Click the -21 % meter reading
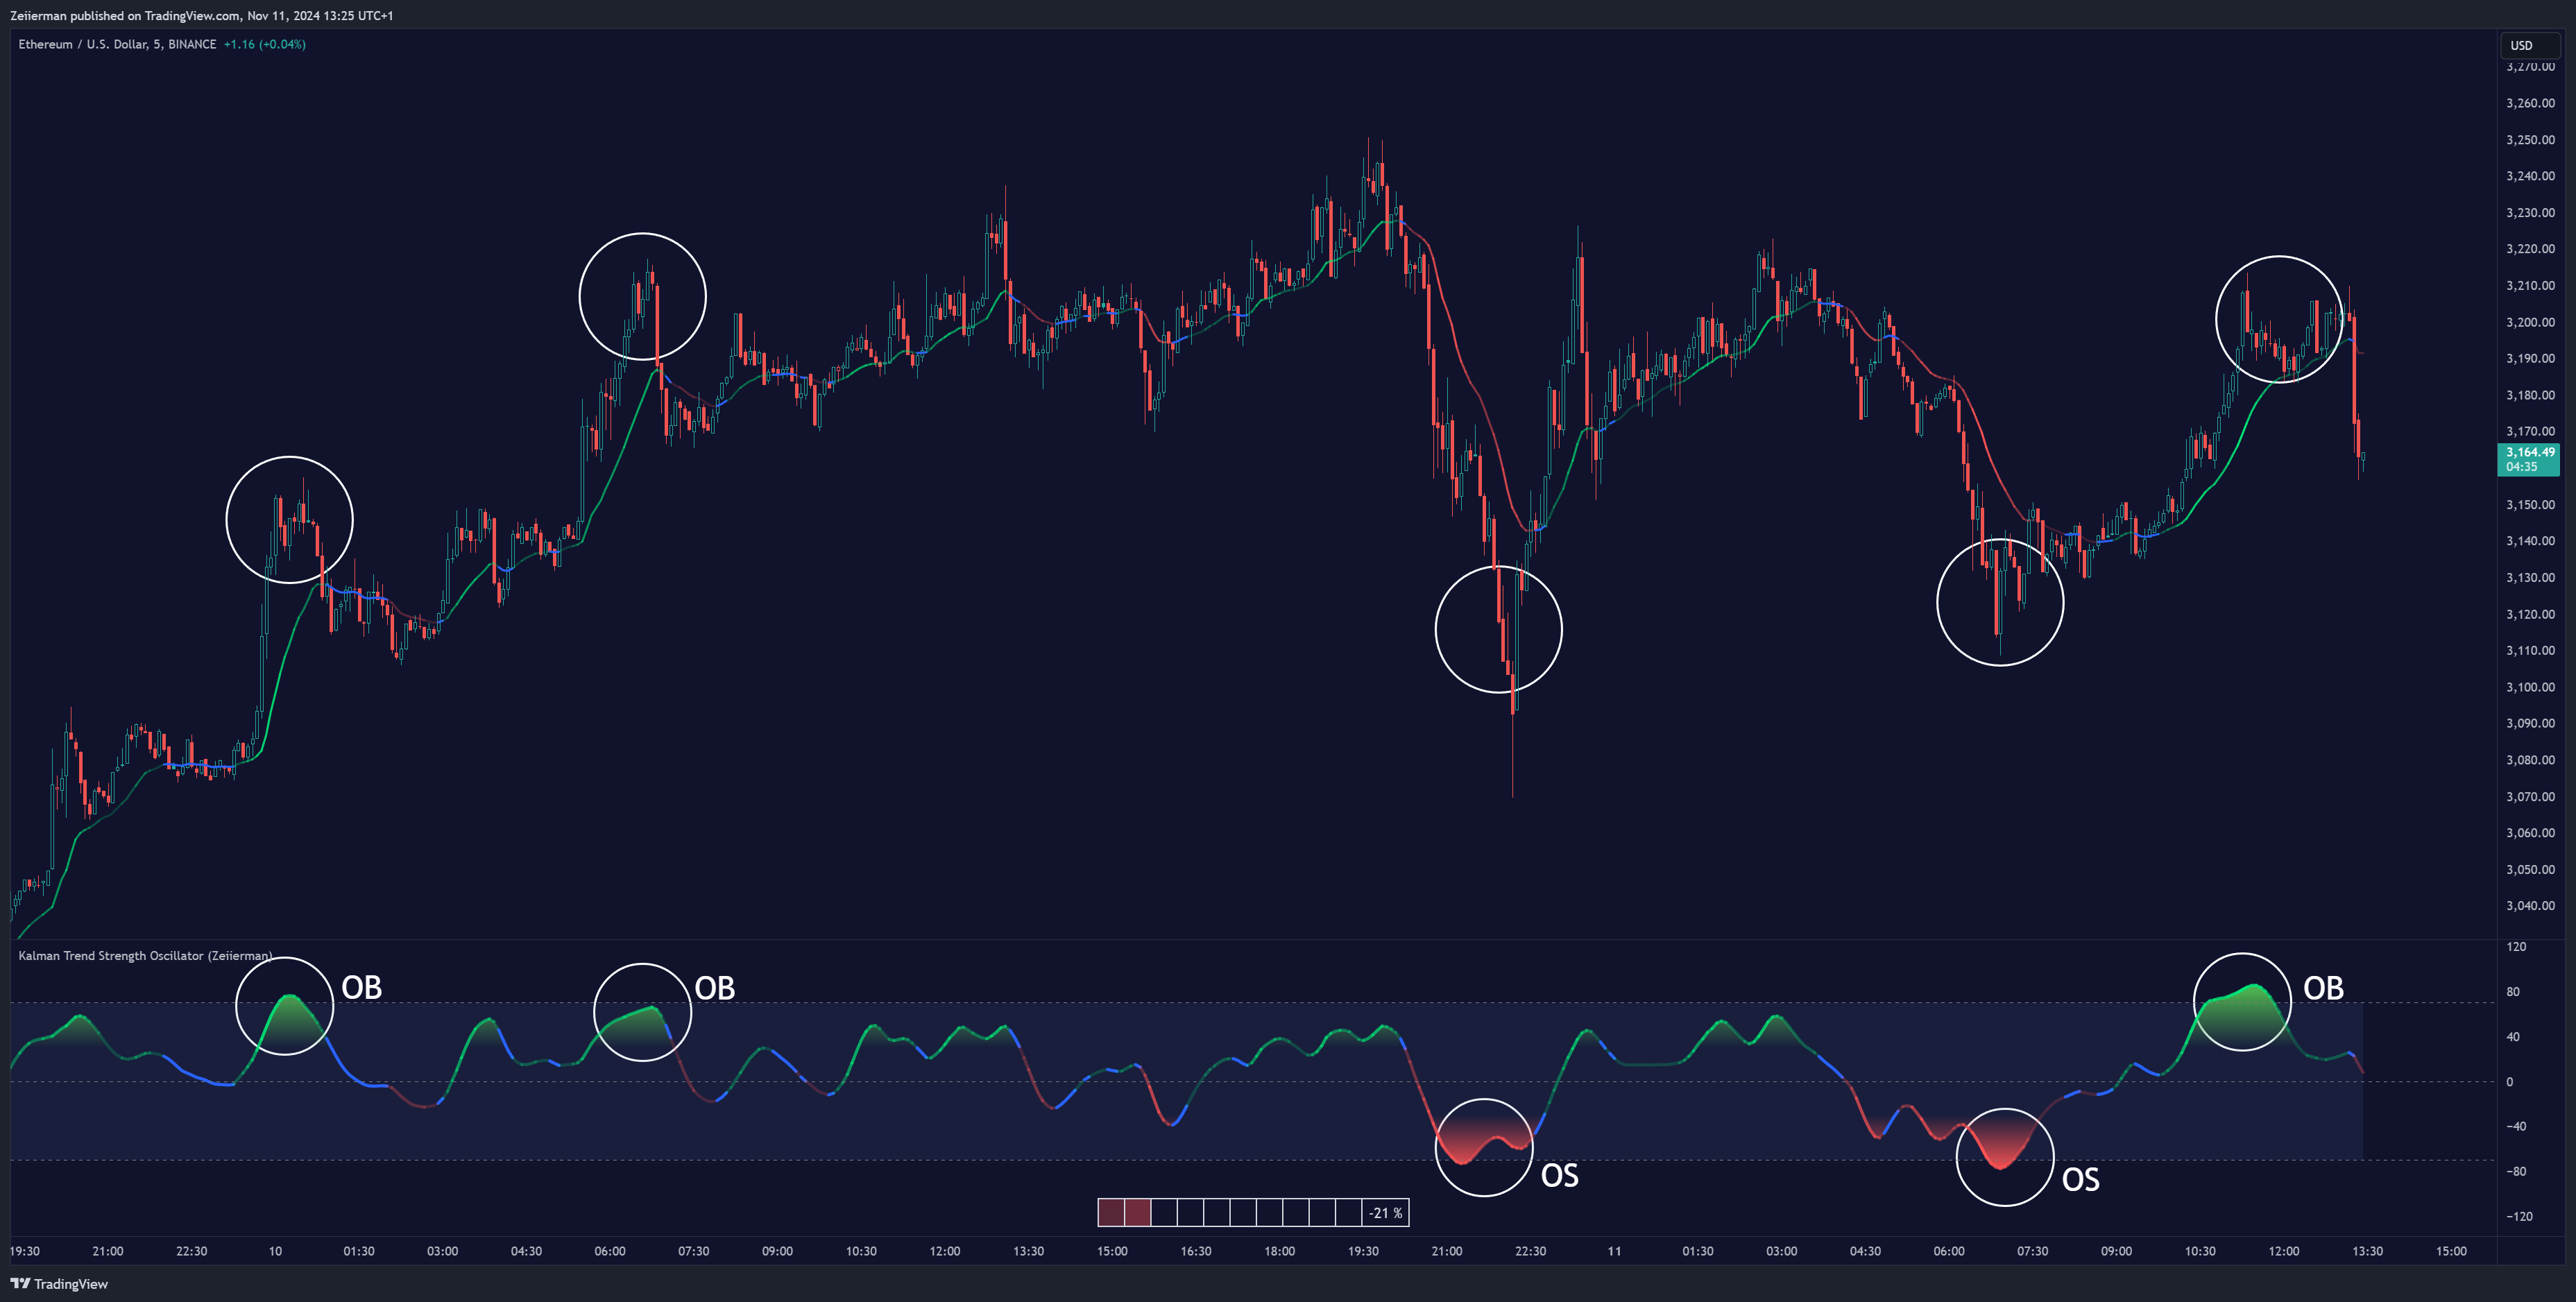The height and width of the screenshot is (1302, 2576). click(x=1386, y=1213)
